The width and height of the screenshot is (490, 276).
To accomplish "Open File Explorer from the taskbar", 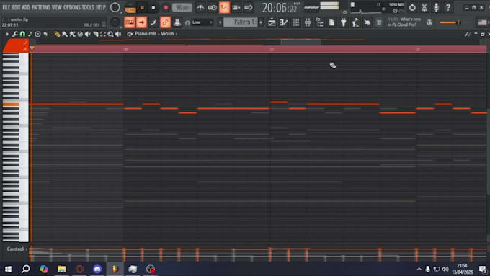I will click(61, 269).
